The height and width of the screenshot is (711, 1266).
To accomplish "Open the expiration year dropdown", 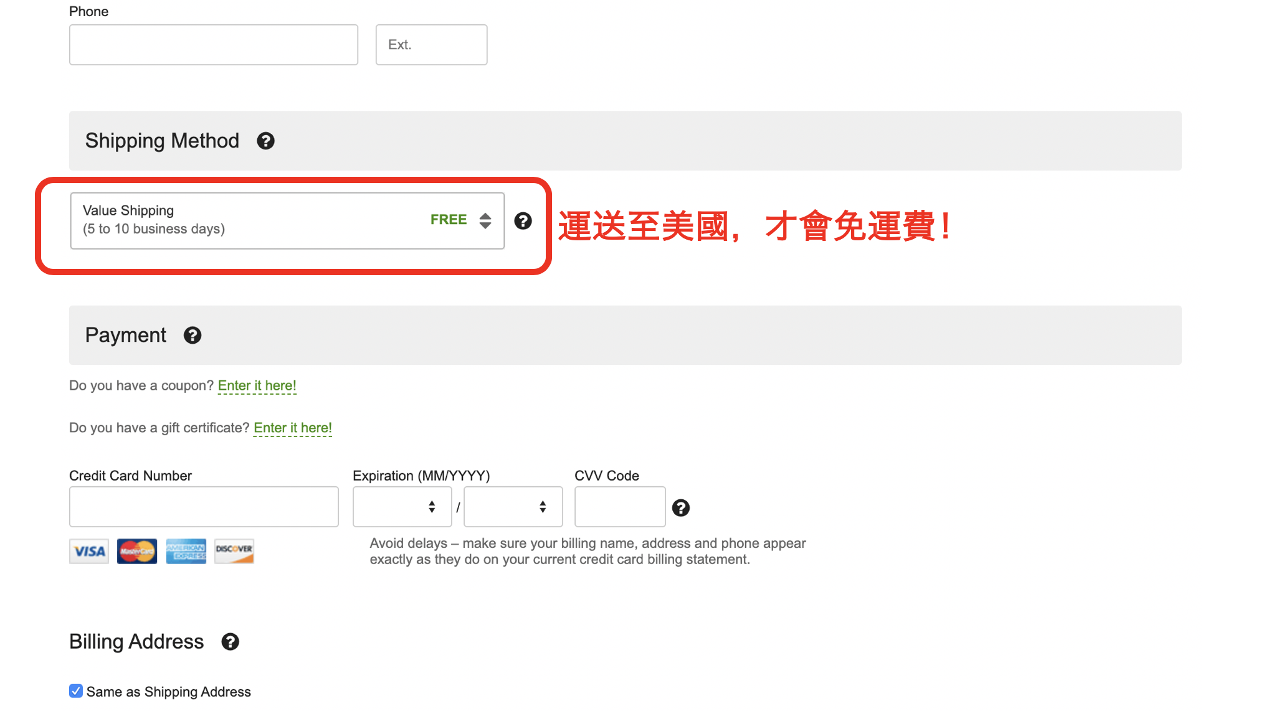I will (x=513, y=507).
